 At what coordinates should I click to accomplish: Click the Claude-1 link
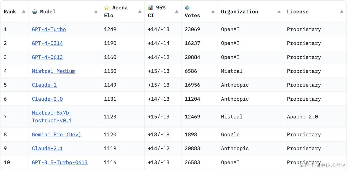pyautogui.click(x=44, y=85)
